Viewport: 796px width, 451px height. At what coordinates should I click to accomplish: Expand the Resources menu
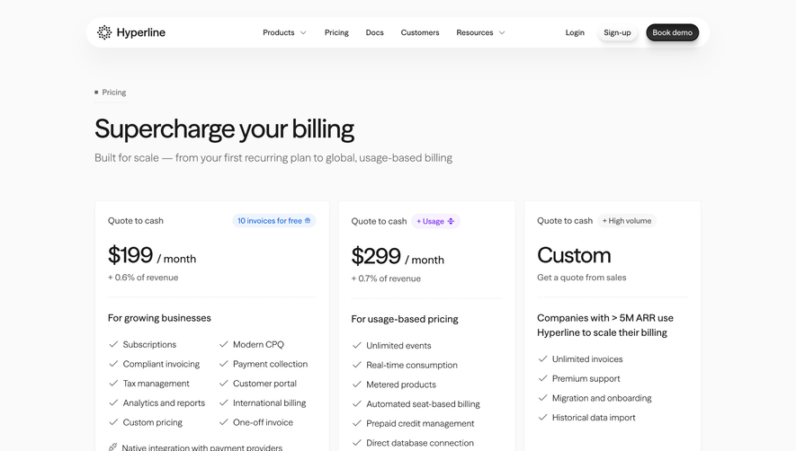click(x=480, y=32)
